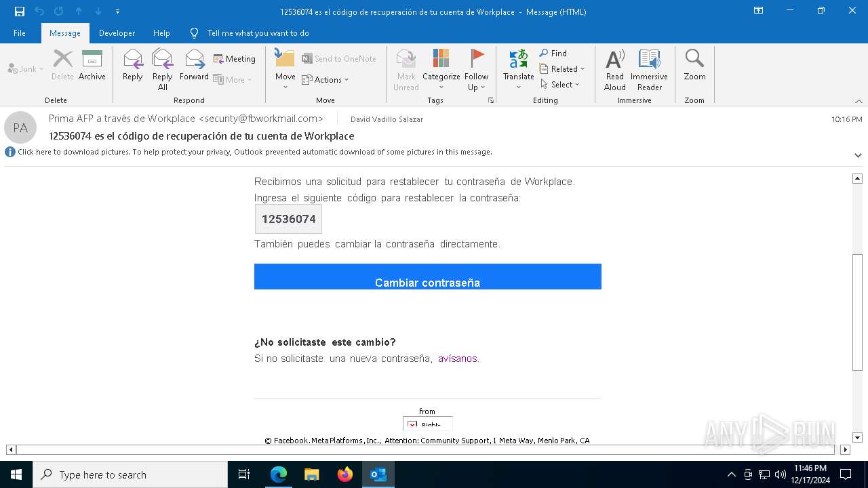The height and width of the screenshot is (488, 868).
Task: Translate the message
Action: [x=519, y=70]
